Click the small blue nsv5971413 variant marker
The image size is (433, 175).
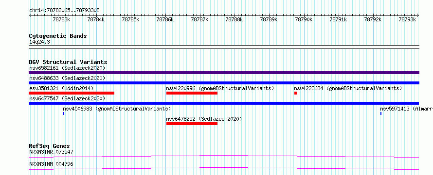381,113
